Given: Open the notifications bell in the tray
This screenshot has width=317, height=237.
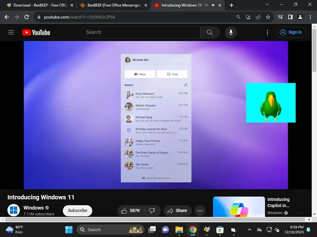Looking at the screenshot, I should click(309, 230).
